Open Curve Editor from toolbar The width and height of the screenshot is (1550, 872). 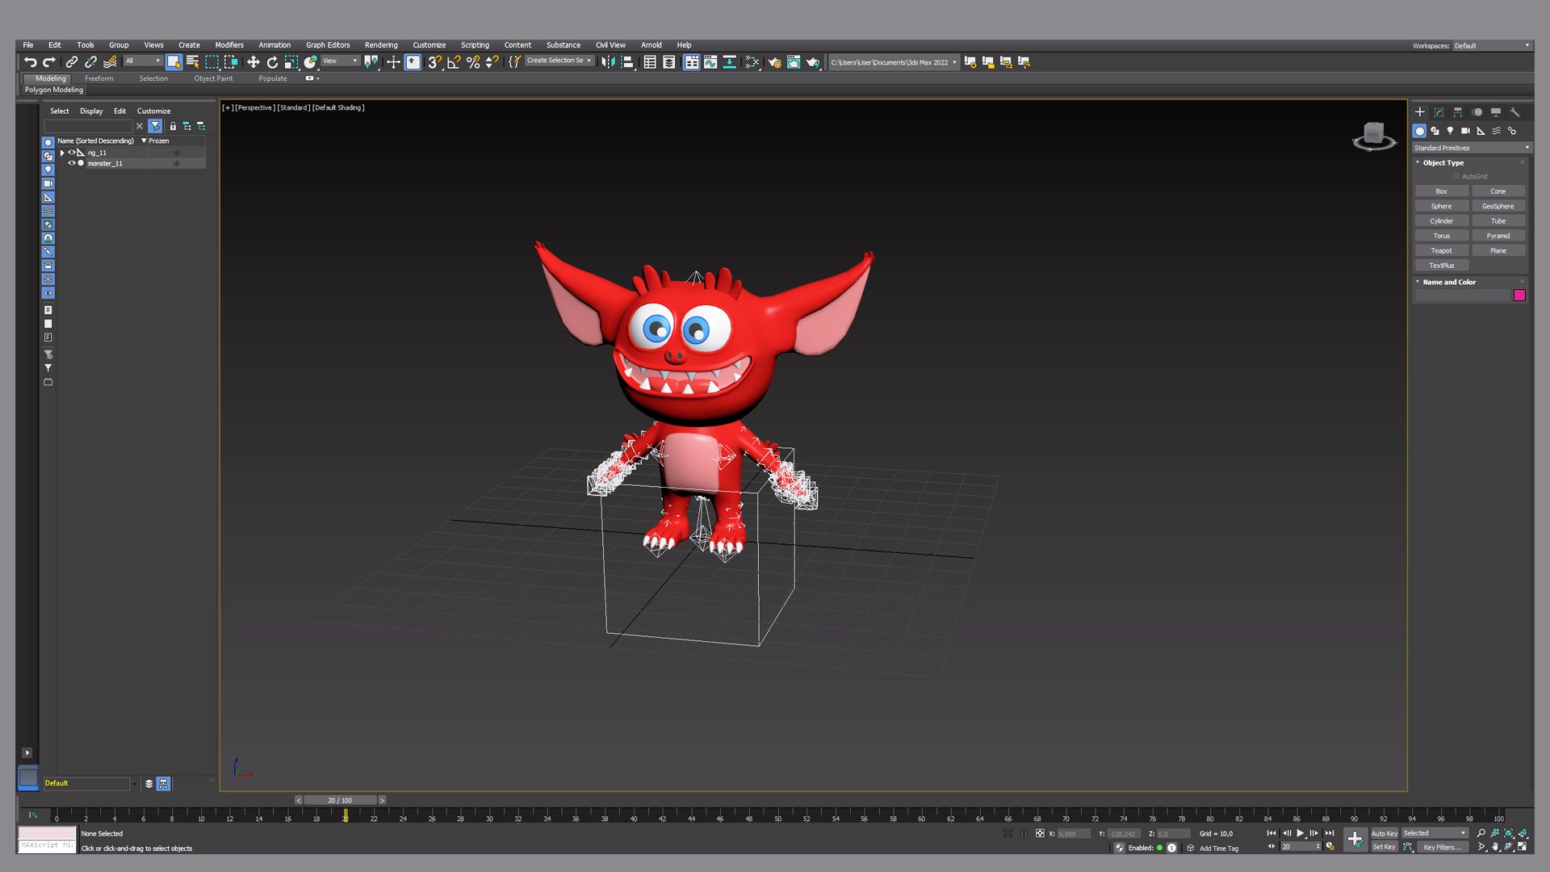pyautogui.click(x=710, y=62)
